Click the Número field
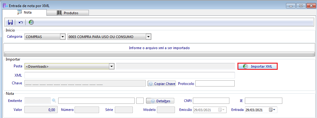Viewport: 317px width, 118px height. [x=87, y=110]
